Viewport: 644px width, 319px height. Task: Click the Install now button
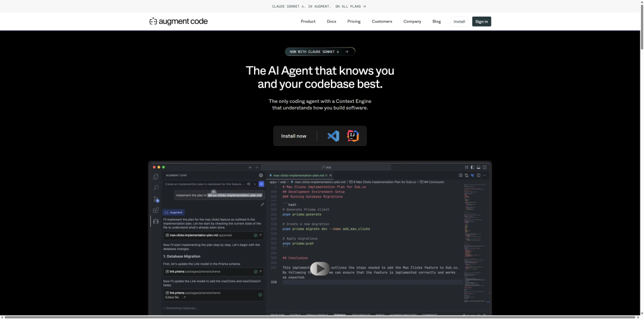click(x=293, y=136)
